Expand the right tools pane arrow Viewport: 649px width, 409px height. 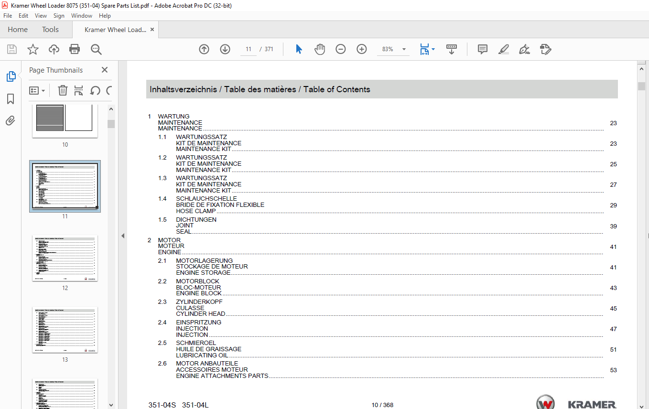(x=647, y=236)
